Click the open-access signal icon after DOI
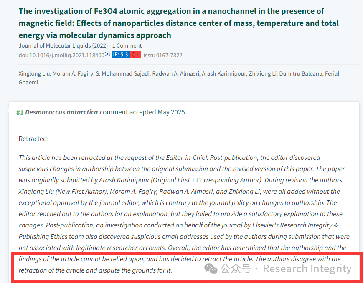 tap(107, 54)
